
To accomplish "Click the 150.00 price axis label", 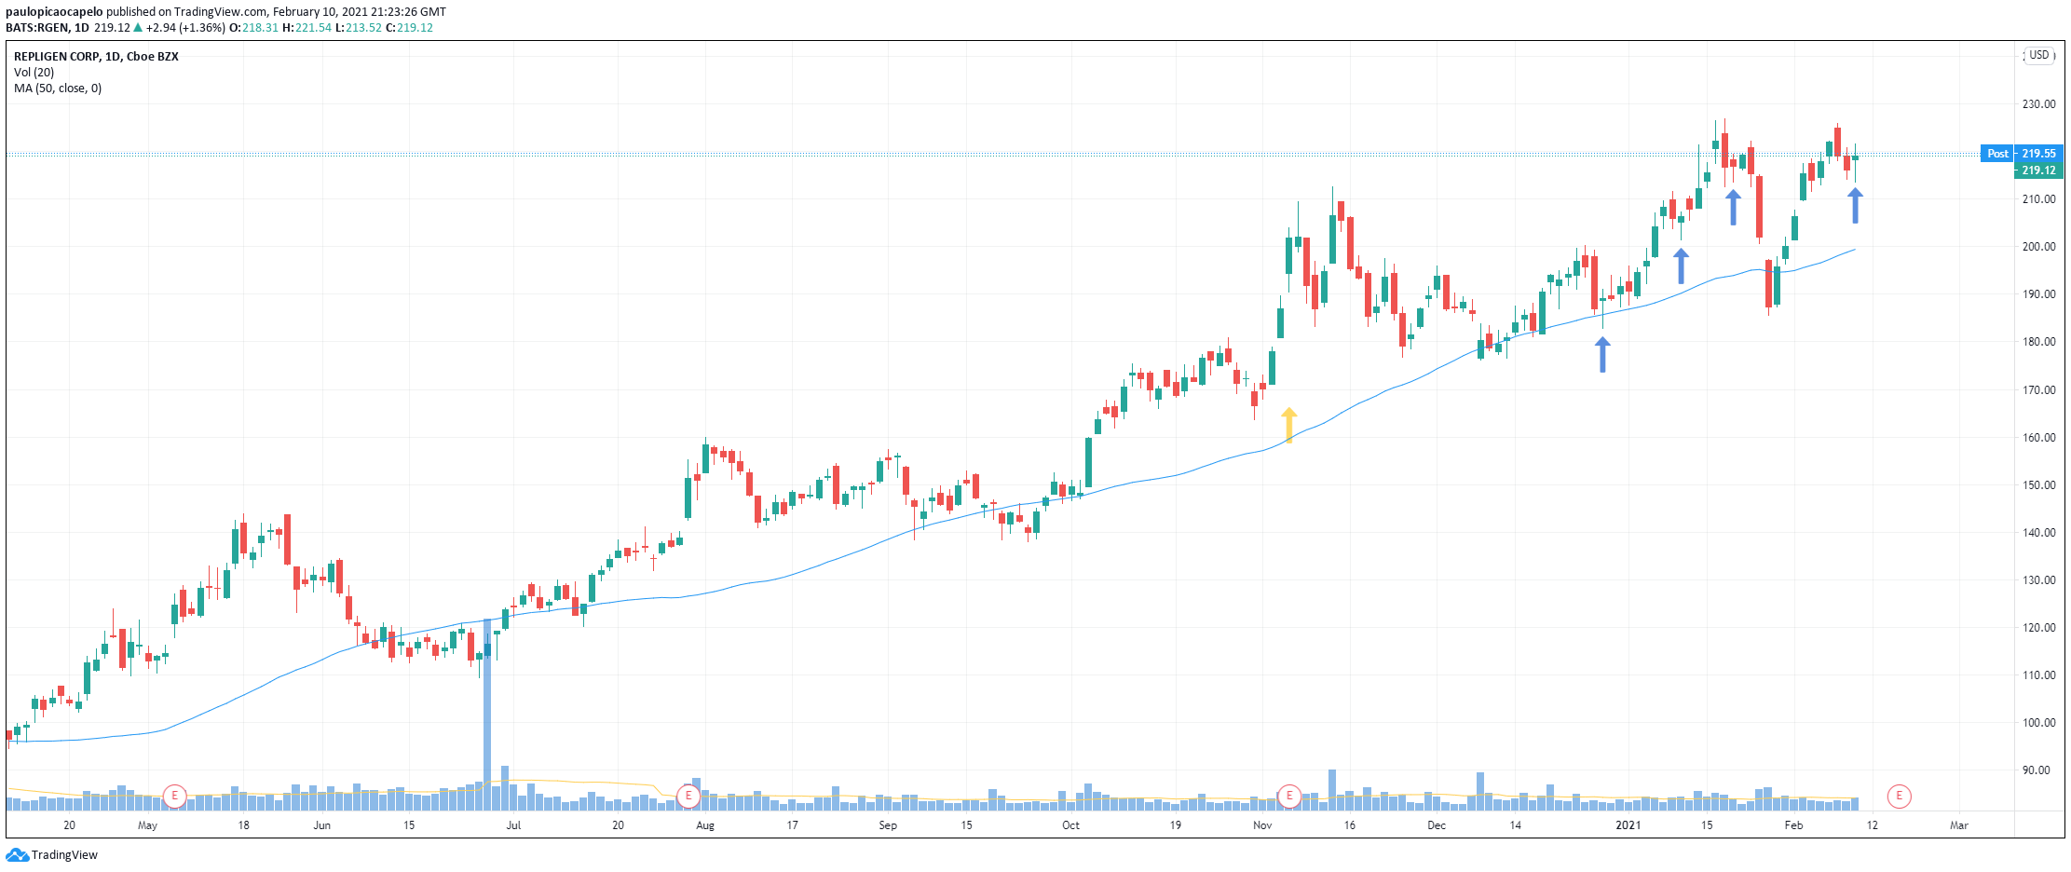I will pos(2038,485).
